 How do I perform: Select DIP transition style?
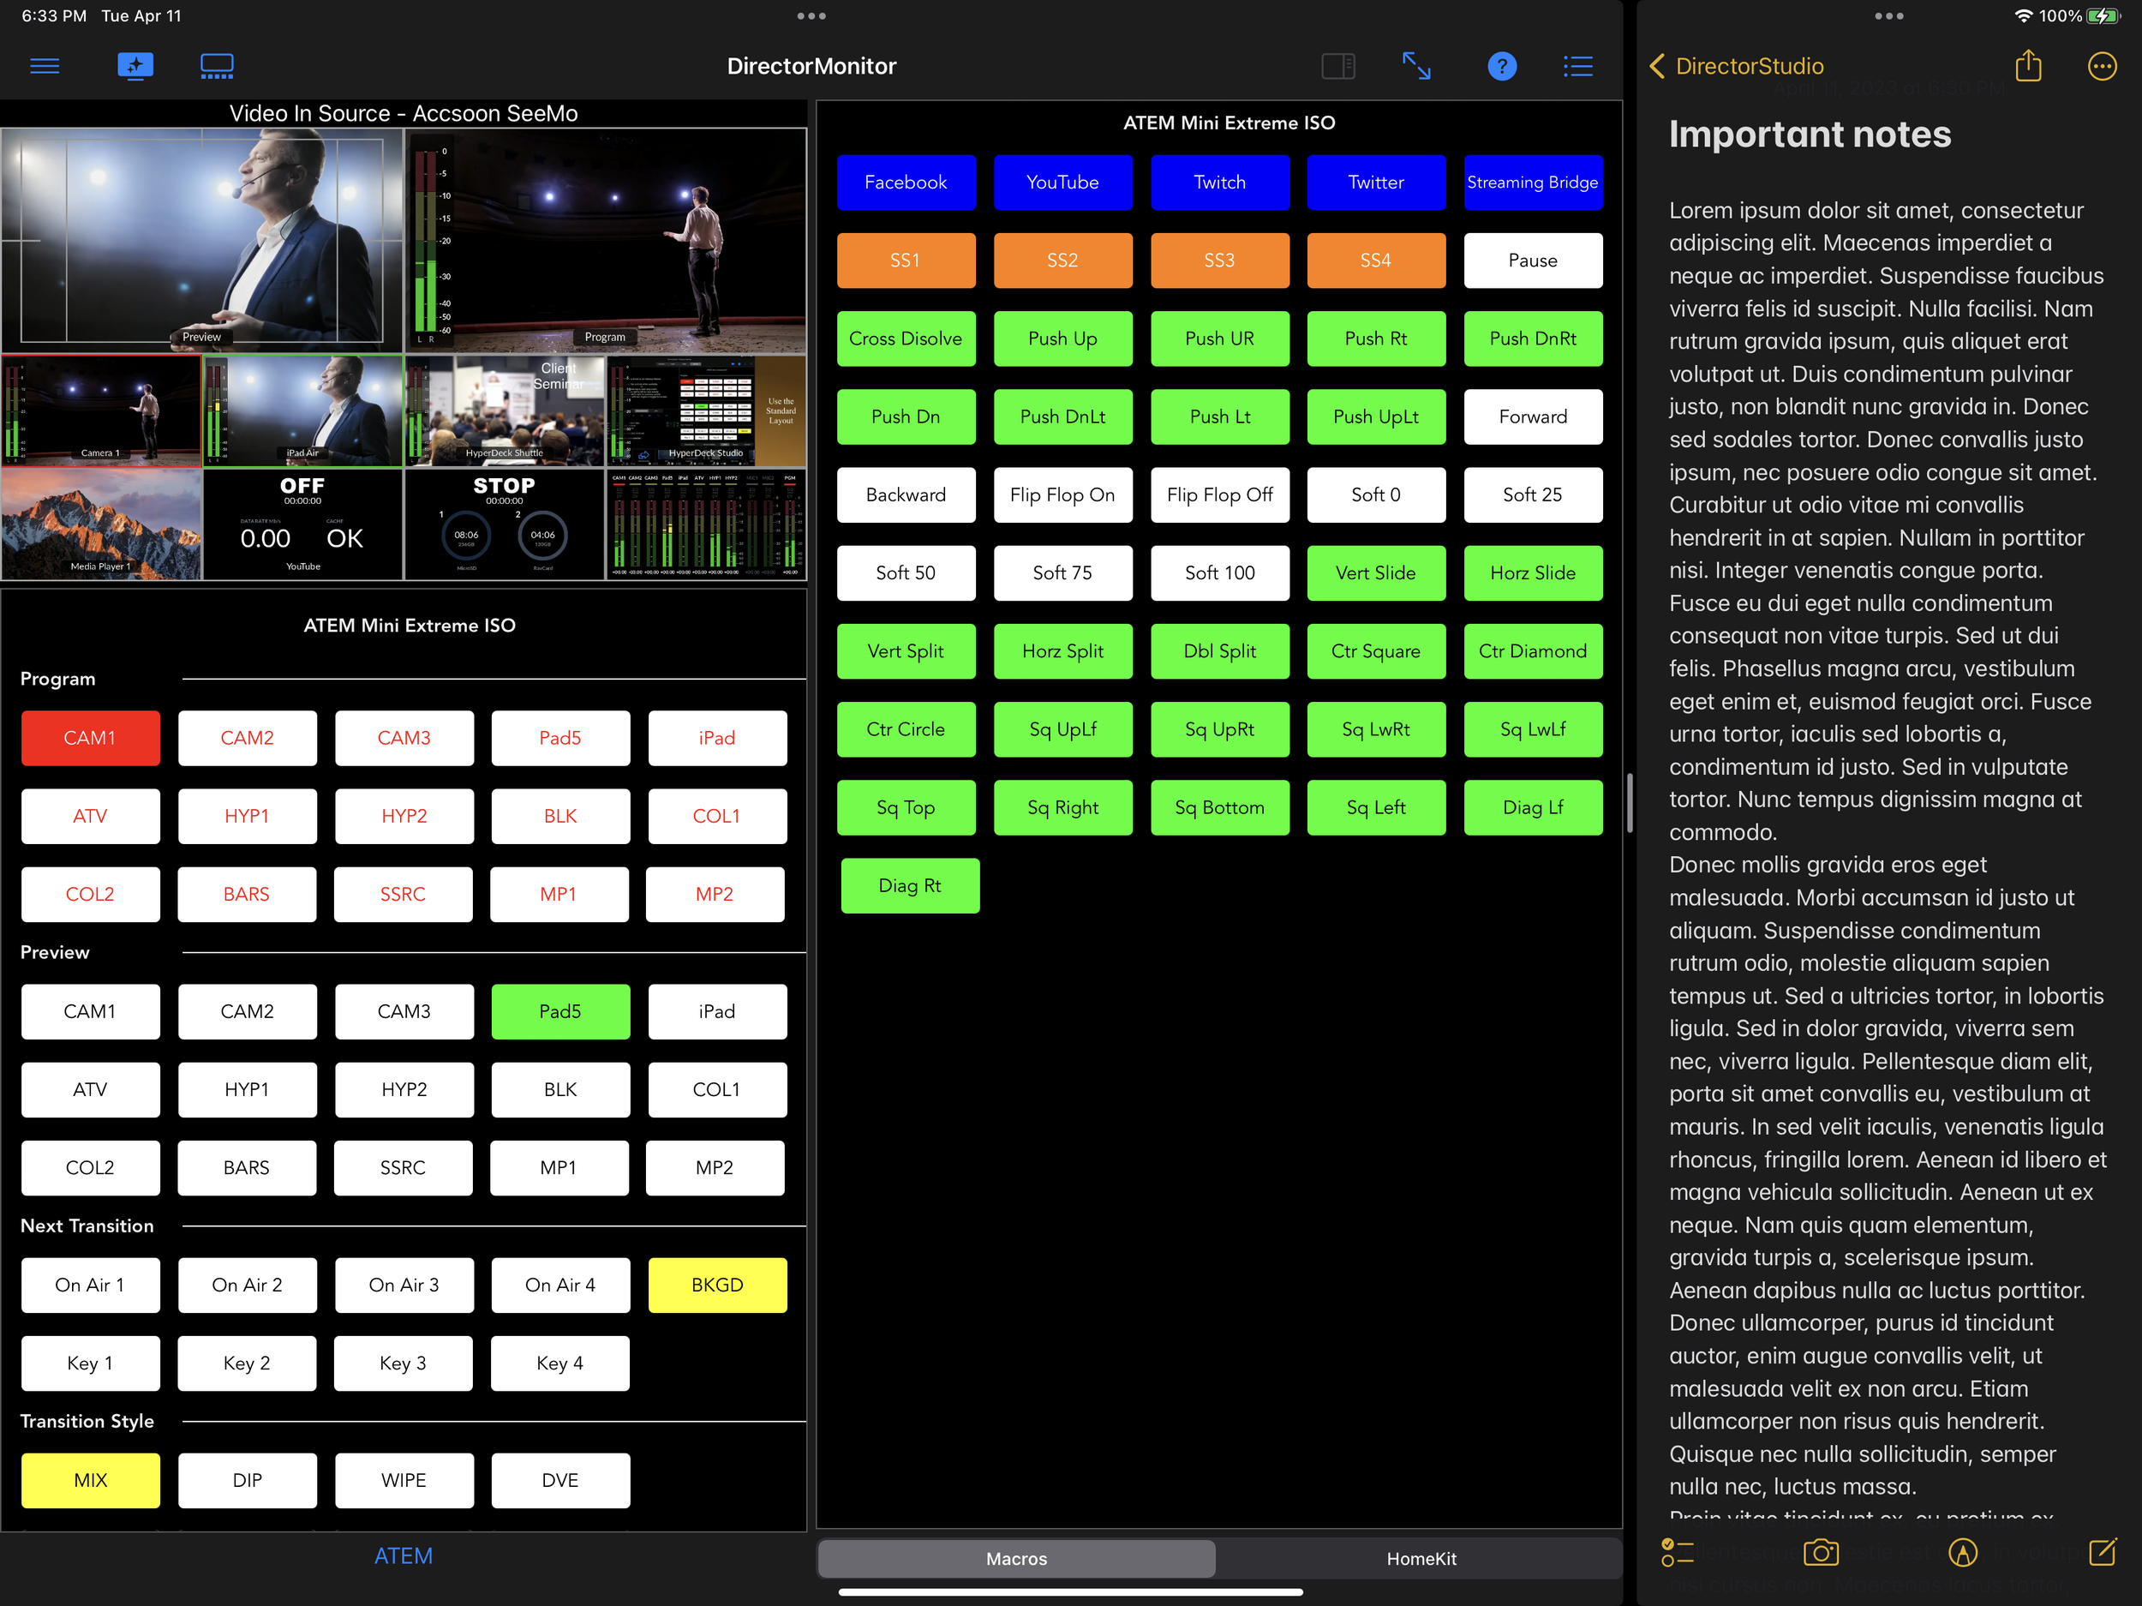coord(247,1479)
